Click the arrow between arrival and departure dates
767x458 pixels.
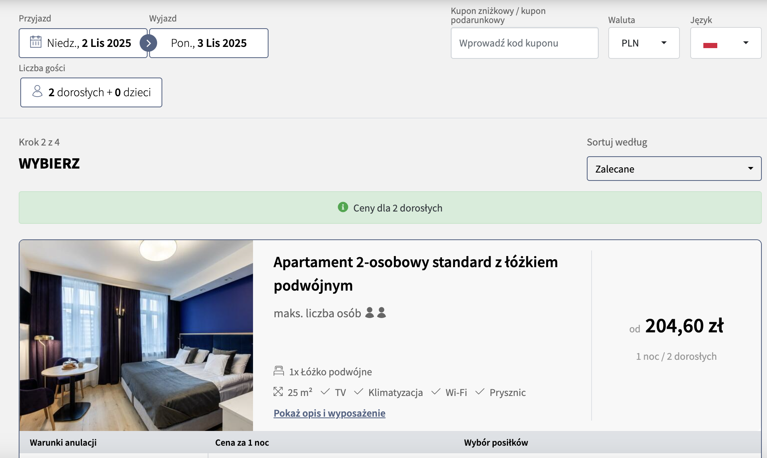[148, 43]
